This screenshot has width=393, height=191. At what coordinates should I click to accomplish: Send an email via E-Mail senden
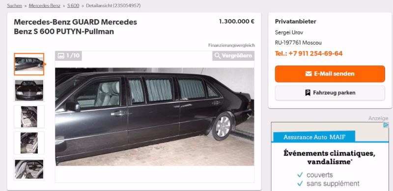pyautogui.click(x=330, y=74)
